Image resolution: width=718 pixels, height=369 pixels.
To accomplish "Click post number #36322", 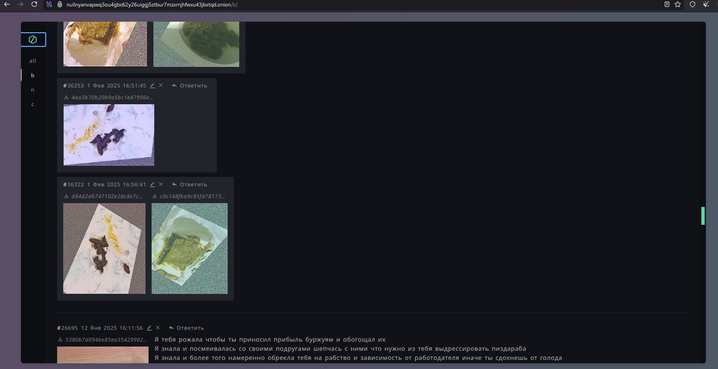I will [74, 184].
